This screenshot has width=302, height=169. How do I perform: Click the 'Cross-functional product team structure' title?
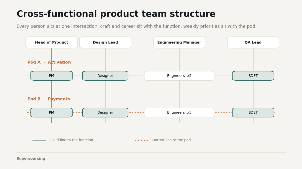click(116, 14)
